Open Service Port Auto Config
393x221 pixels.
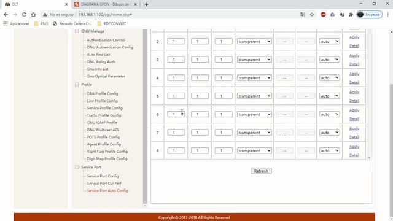click(x=107, y=191)
